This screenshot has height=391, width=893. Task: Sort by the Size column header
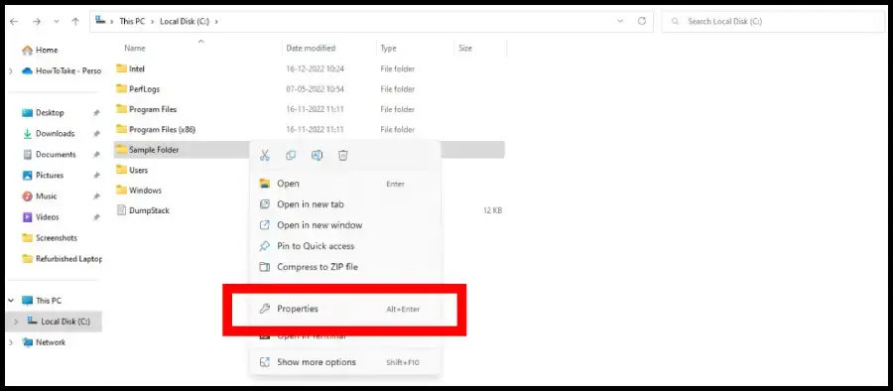(x=465, y=49)
